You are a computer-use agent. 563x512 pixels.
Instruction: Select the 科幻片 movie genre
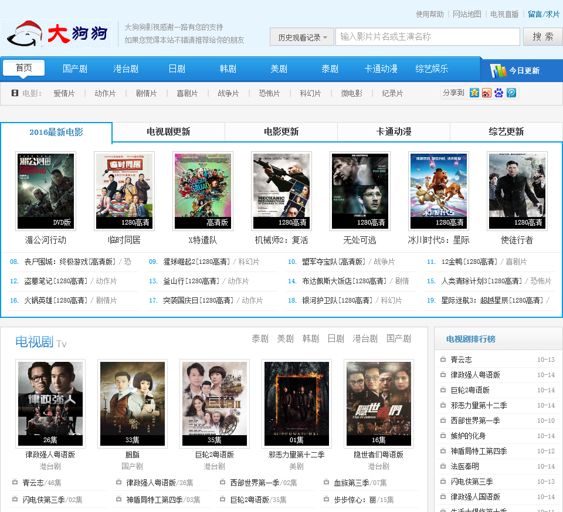pos(310,93)
